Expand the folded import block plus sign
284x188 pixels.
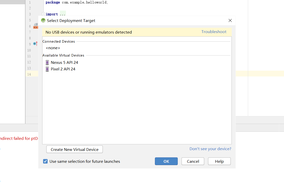coord(43,14)
